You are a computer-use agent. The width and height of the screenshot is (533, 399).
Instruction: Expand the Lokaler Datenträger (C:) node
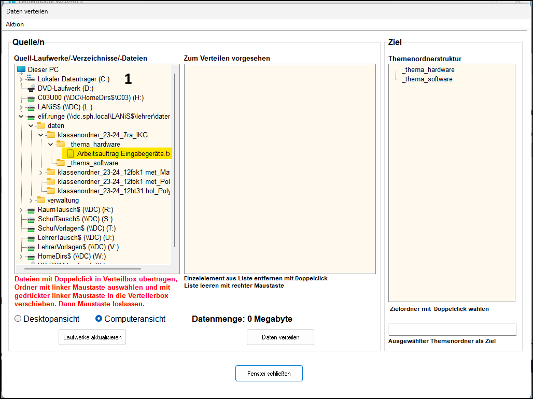point(21,79)
